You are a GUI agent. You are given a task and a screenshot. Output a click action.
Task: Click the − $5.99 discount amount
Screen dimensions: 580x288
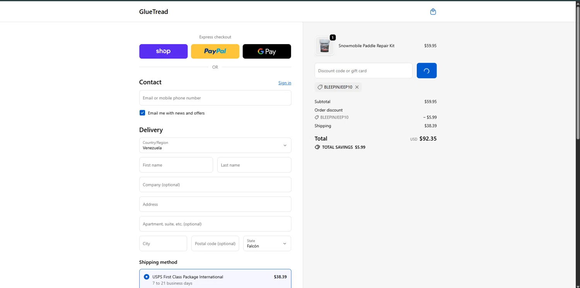click(x=430, y=117)
